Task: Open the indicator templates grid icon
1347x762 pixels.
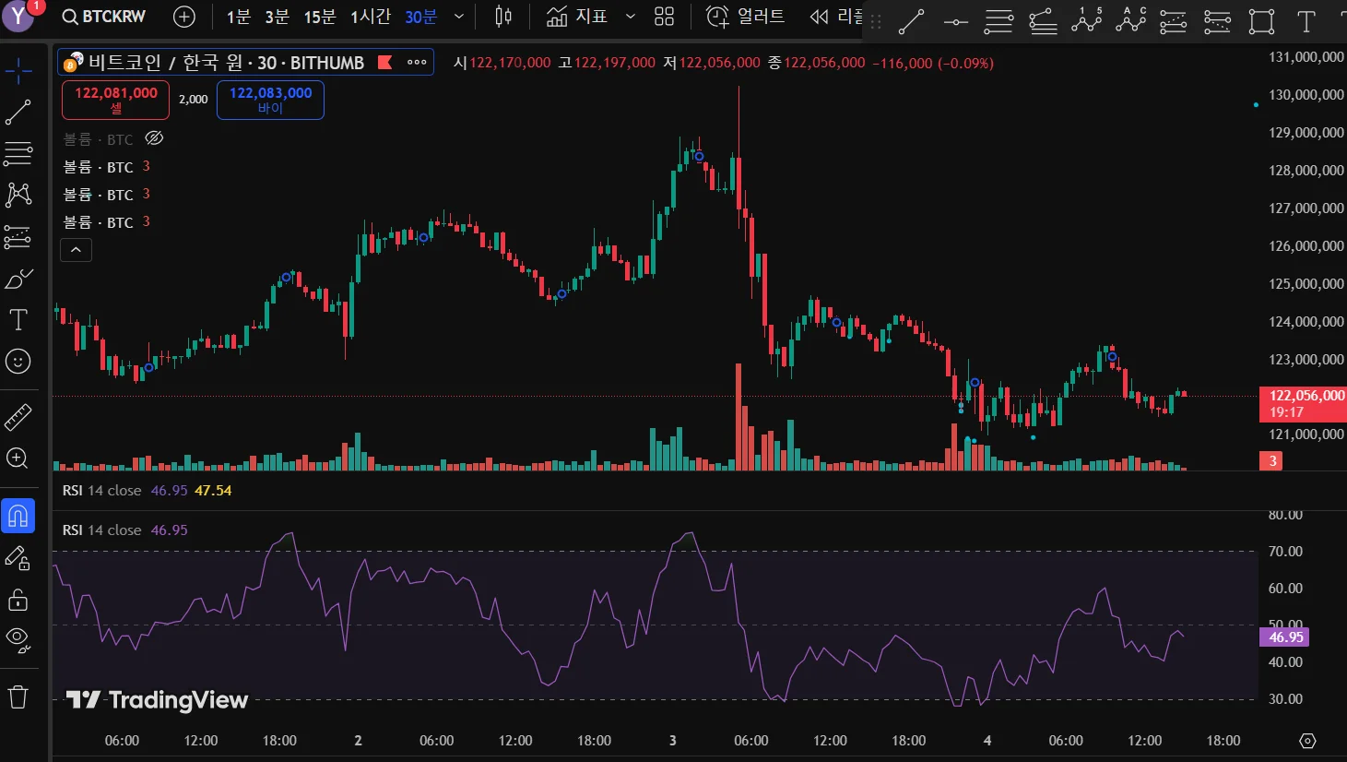Action: click(x=665, y=17)
